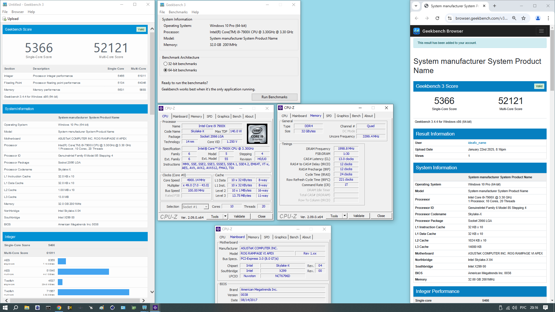Click the volume speaker tray icon
Viewport: 555px width, 312px height.
[x=515, y=308]
